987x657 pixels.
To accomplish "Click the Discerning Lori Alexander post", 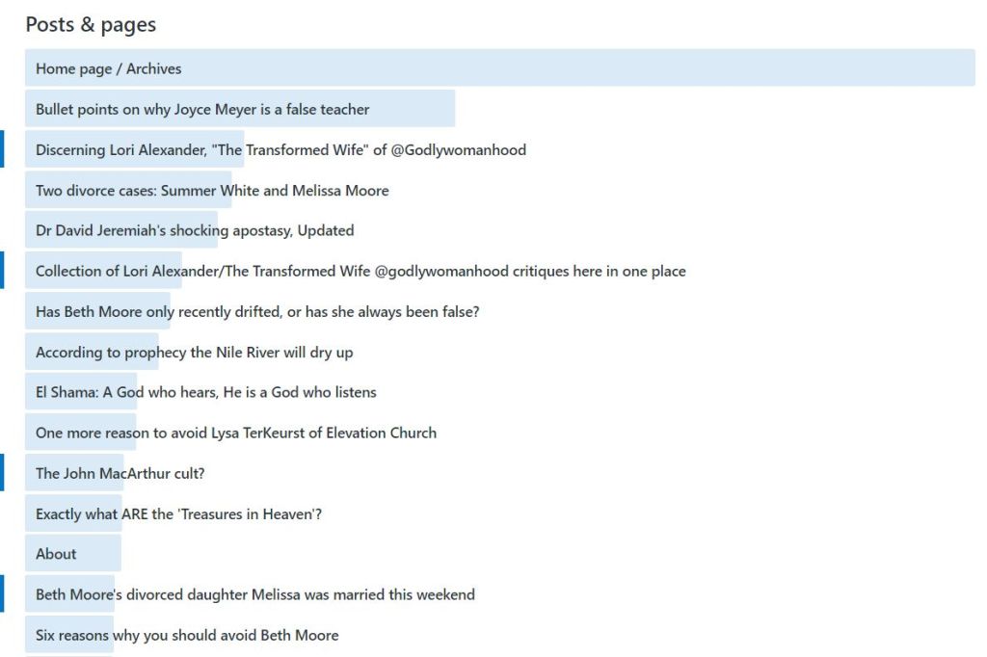I will (280, 149).
